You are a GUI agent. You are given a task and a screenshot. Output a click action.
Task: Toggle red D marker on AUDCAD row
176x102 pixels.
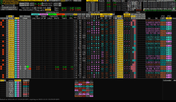[x=3, y=20]
